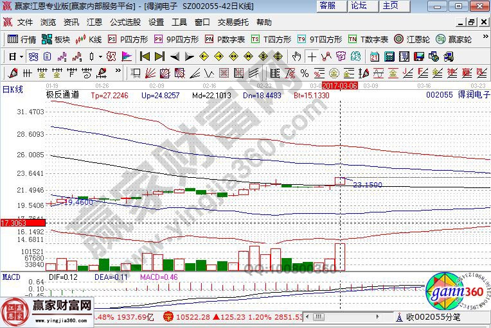Select the red grid square tool

(x=224, y=73)
